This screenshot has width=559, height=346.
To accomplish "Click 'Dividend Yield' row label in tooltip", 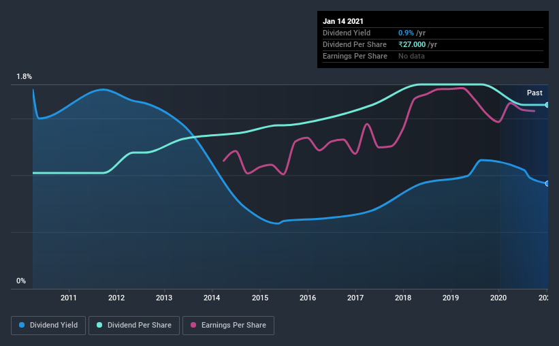I will 347,33.
